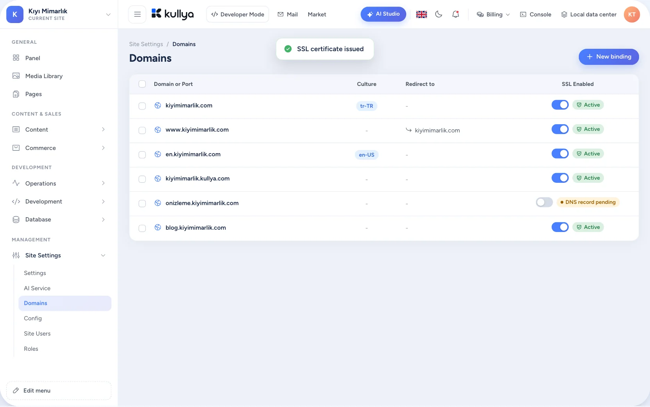Go to Site Settings breadcrumb
Image resolution: width=650 pixels, height=407 pixels.
pos(146,44)
